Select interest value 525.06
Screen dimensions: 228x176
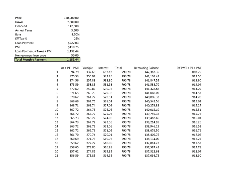[x=108, y=114]
